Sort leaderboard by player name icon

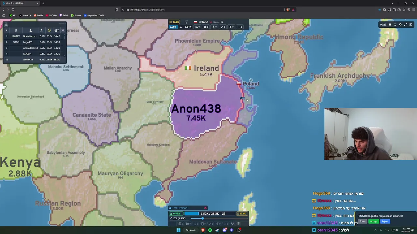click(x=31, y=30)
